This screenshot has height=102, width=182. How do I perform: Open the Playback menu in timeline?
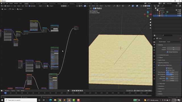point(7,91)
